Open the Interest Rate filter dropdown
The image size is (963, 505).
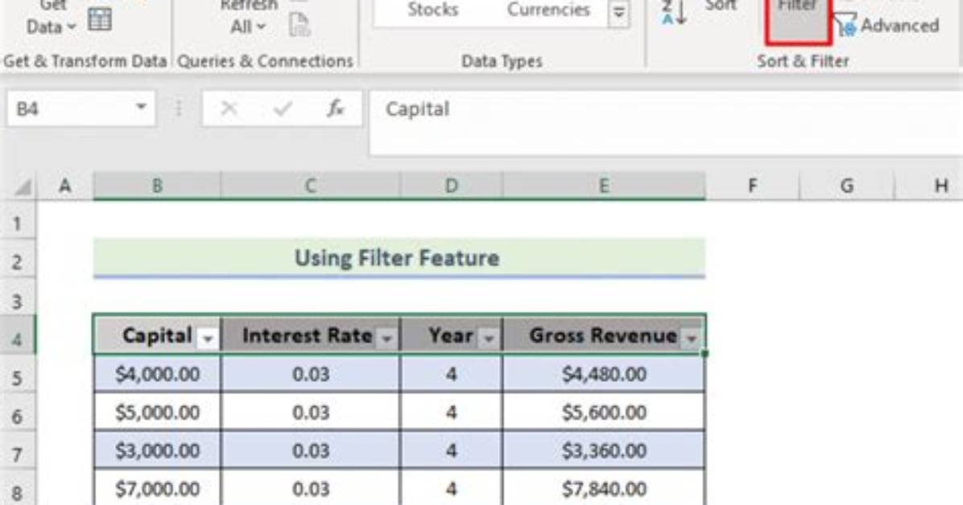coord(386,338)
